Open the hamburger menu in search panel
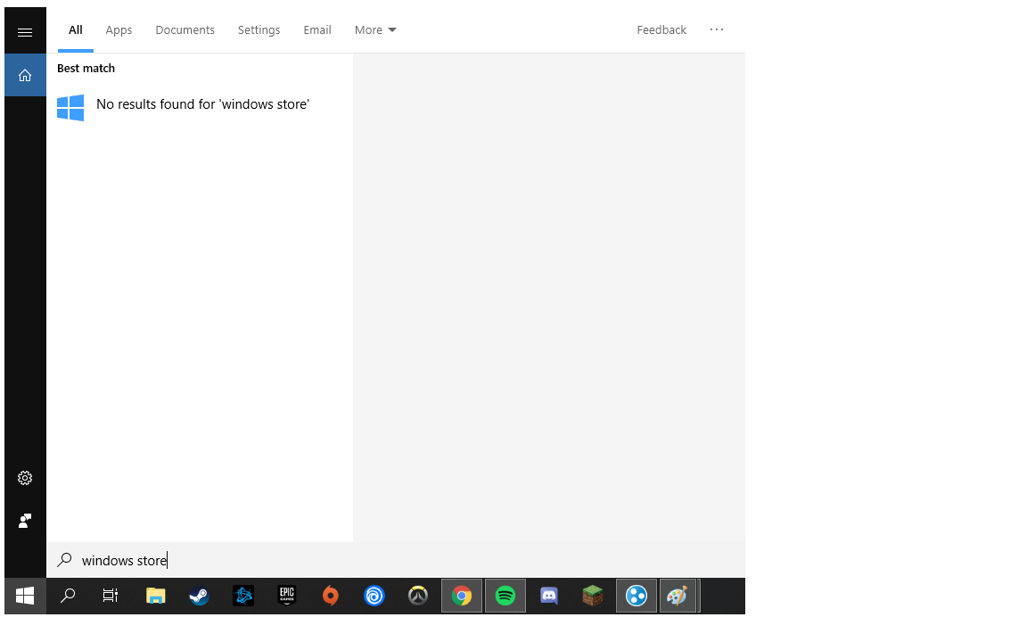The height and width of the screenshot is (642, 1027). tap(25, 32)
